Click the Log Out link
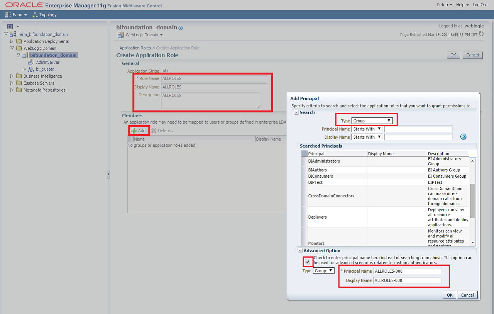 click(x=480, y=5)
